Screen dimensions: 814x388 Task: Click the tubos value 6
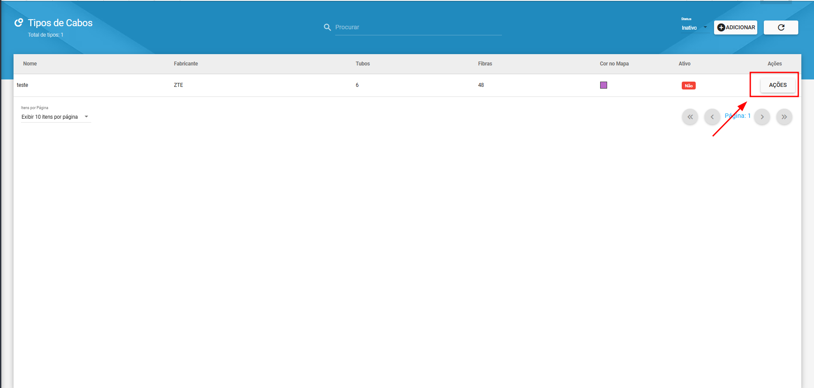(357, 85)
